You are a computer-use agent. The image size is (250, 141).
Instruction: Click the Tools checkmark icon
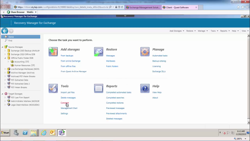53,88
